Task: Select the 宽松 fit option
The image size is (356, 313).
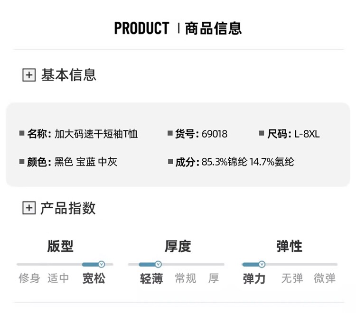Action: pyautogui.click(x=94, y=278)
